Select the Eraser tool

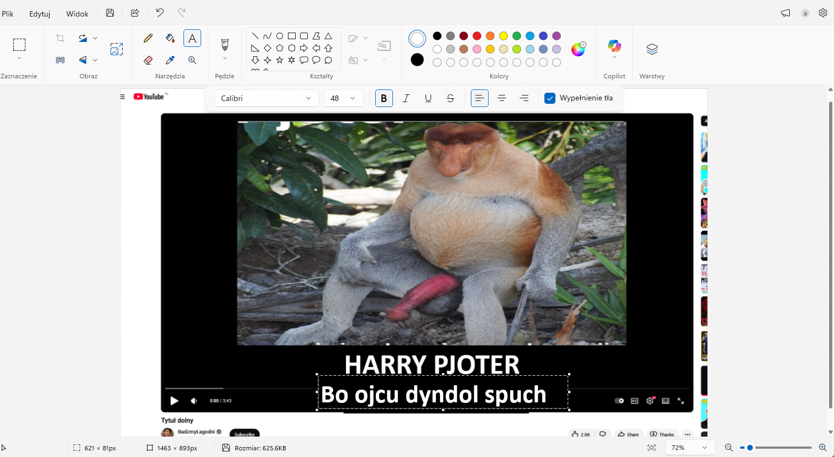pos(148,60)
